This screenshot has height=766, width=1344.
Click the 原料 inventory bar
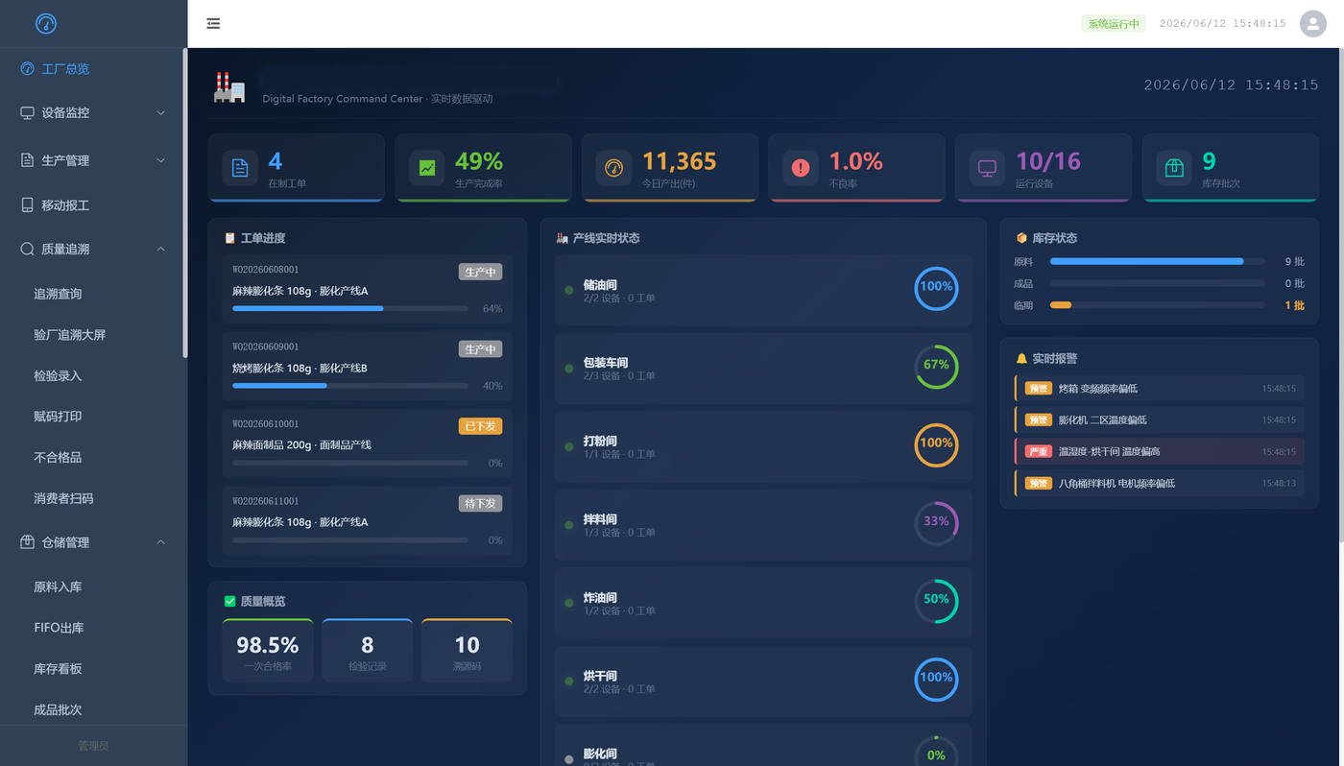1157,261
